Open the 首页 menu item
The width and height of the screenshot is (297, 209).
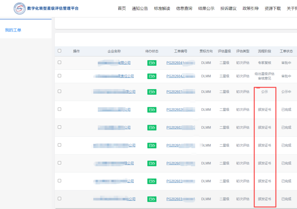tap(122, 8)
